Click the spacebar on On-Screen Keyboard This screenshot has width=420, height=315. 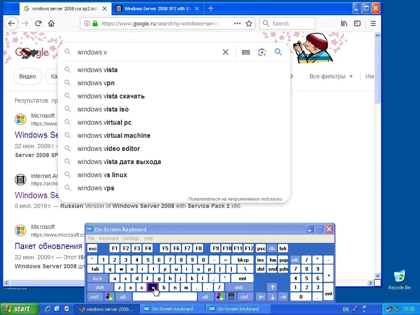tap(165, 297)
